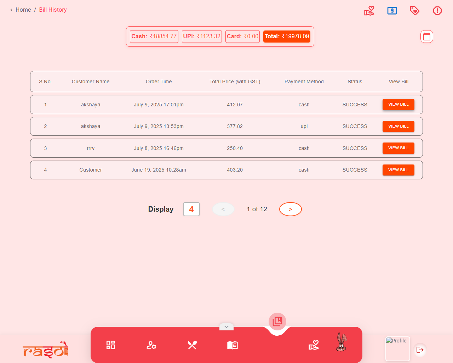Image resolution: width=453 pixels, height=363 pixels.
Task: View bill for akshaya's 412.07 order
Action: [x=398, y=105]
